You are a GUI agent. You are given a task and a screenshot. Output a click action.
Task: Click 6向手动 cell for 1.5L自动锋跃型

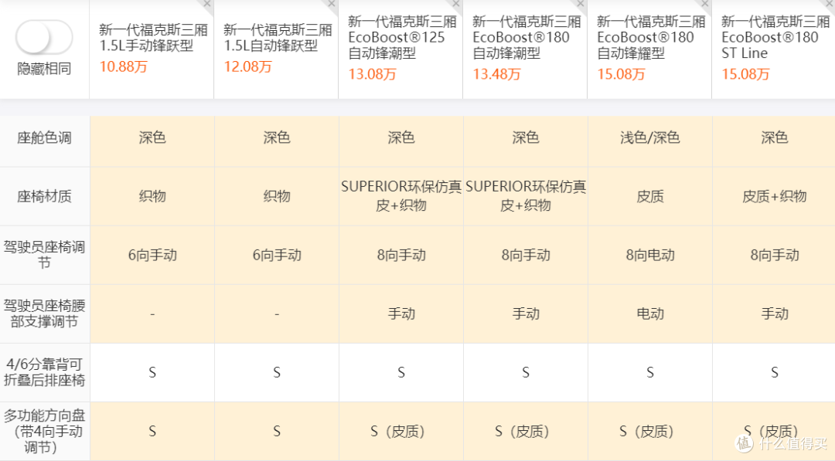(x=277, y=256)
